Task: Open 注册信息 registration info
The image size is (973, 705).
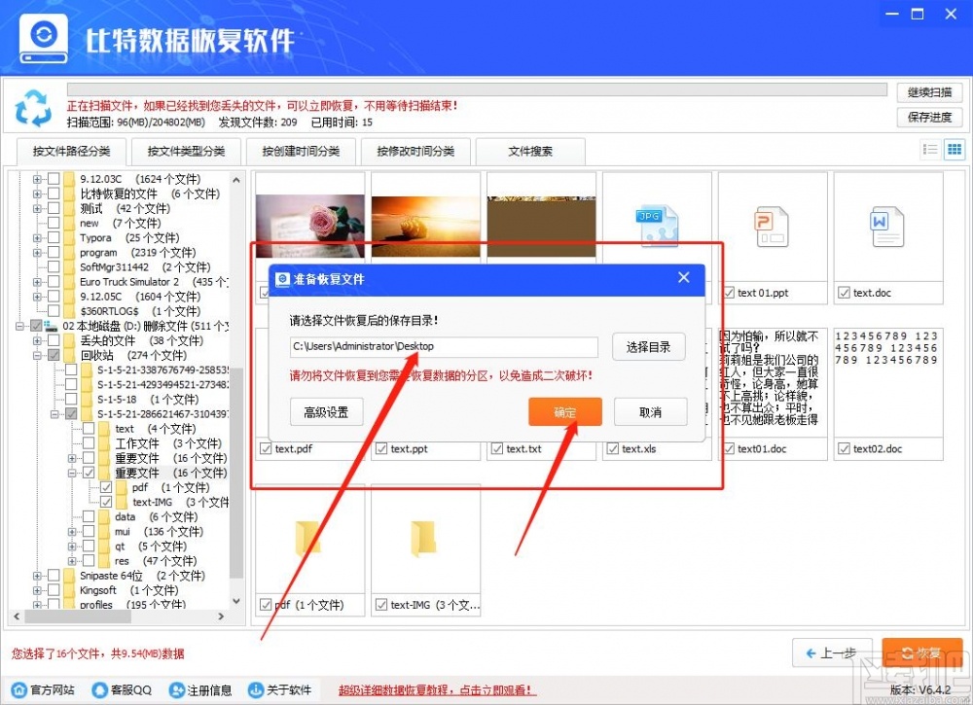Action: pos(200,689)
